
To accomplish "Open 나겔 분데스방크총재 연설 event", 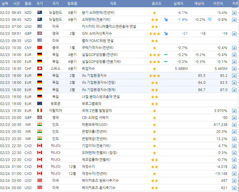I will 101,97.
